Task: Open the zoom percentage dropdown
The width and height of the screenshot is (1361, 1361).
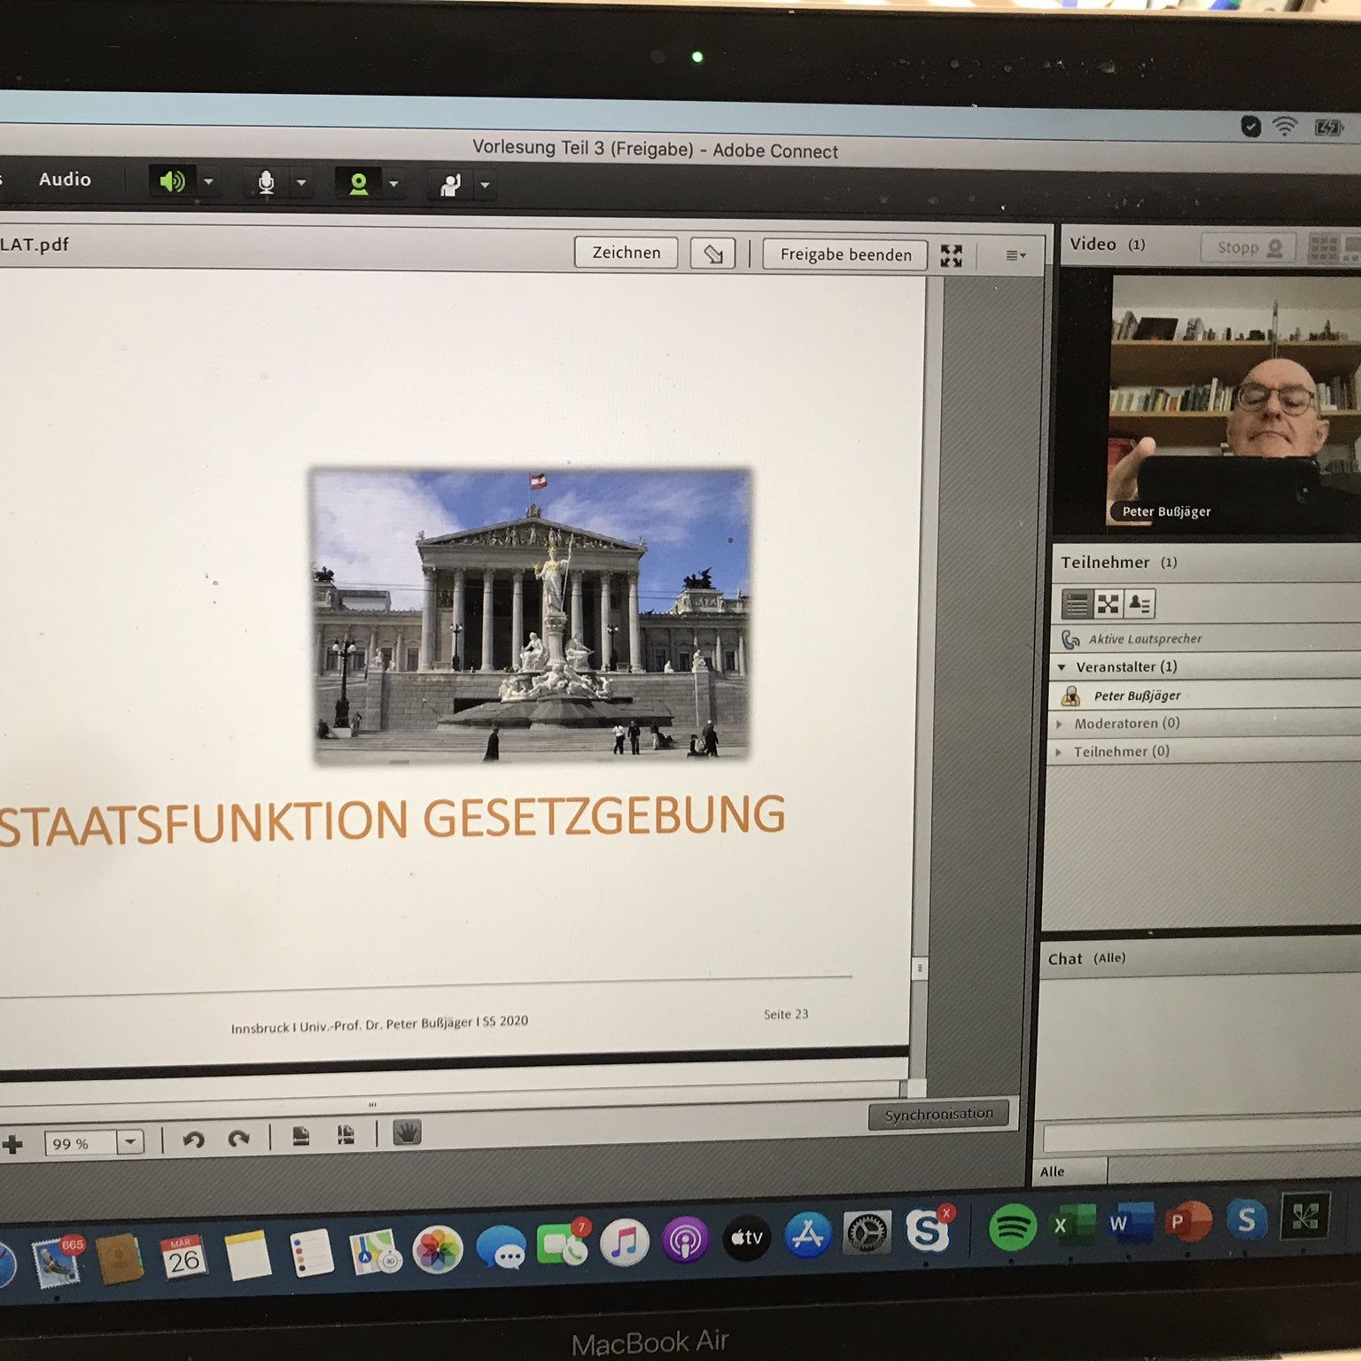Action: tap(130, 1142)
